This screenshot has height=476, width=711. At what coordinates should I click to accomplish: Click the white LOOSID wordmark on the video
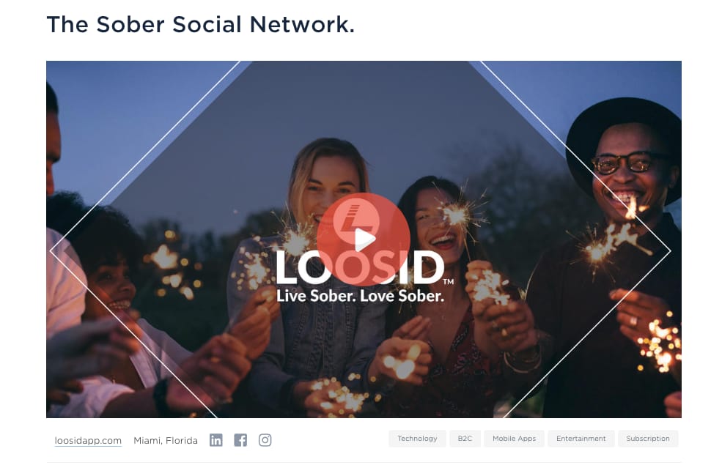[x=360, y=267]
